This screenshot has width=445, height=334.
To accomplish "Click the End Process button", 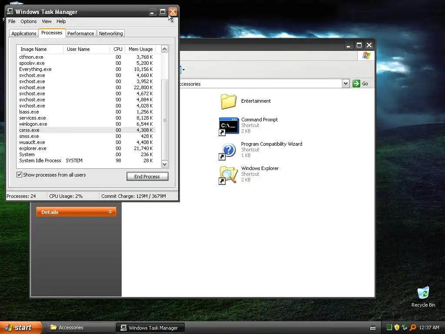I will (x=147, y=177).
